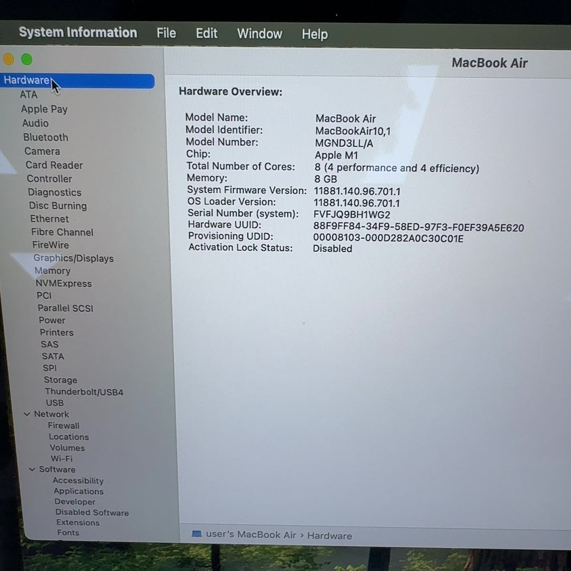This screenshot has width=571, height=571.
Task: Select Applications under Software
Action: point(79,492)
